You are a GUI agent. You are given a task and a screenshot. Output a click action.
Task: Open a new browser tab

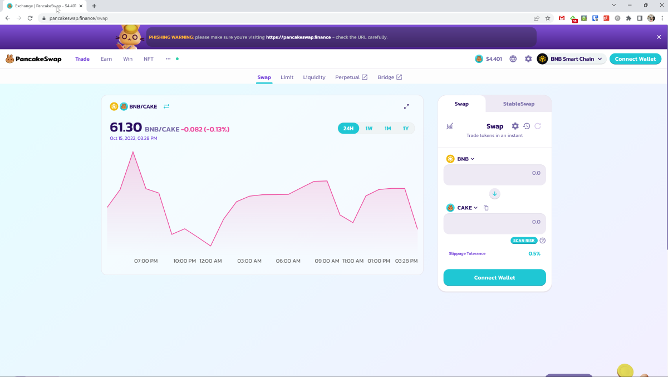94,6
